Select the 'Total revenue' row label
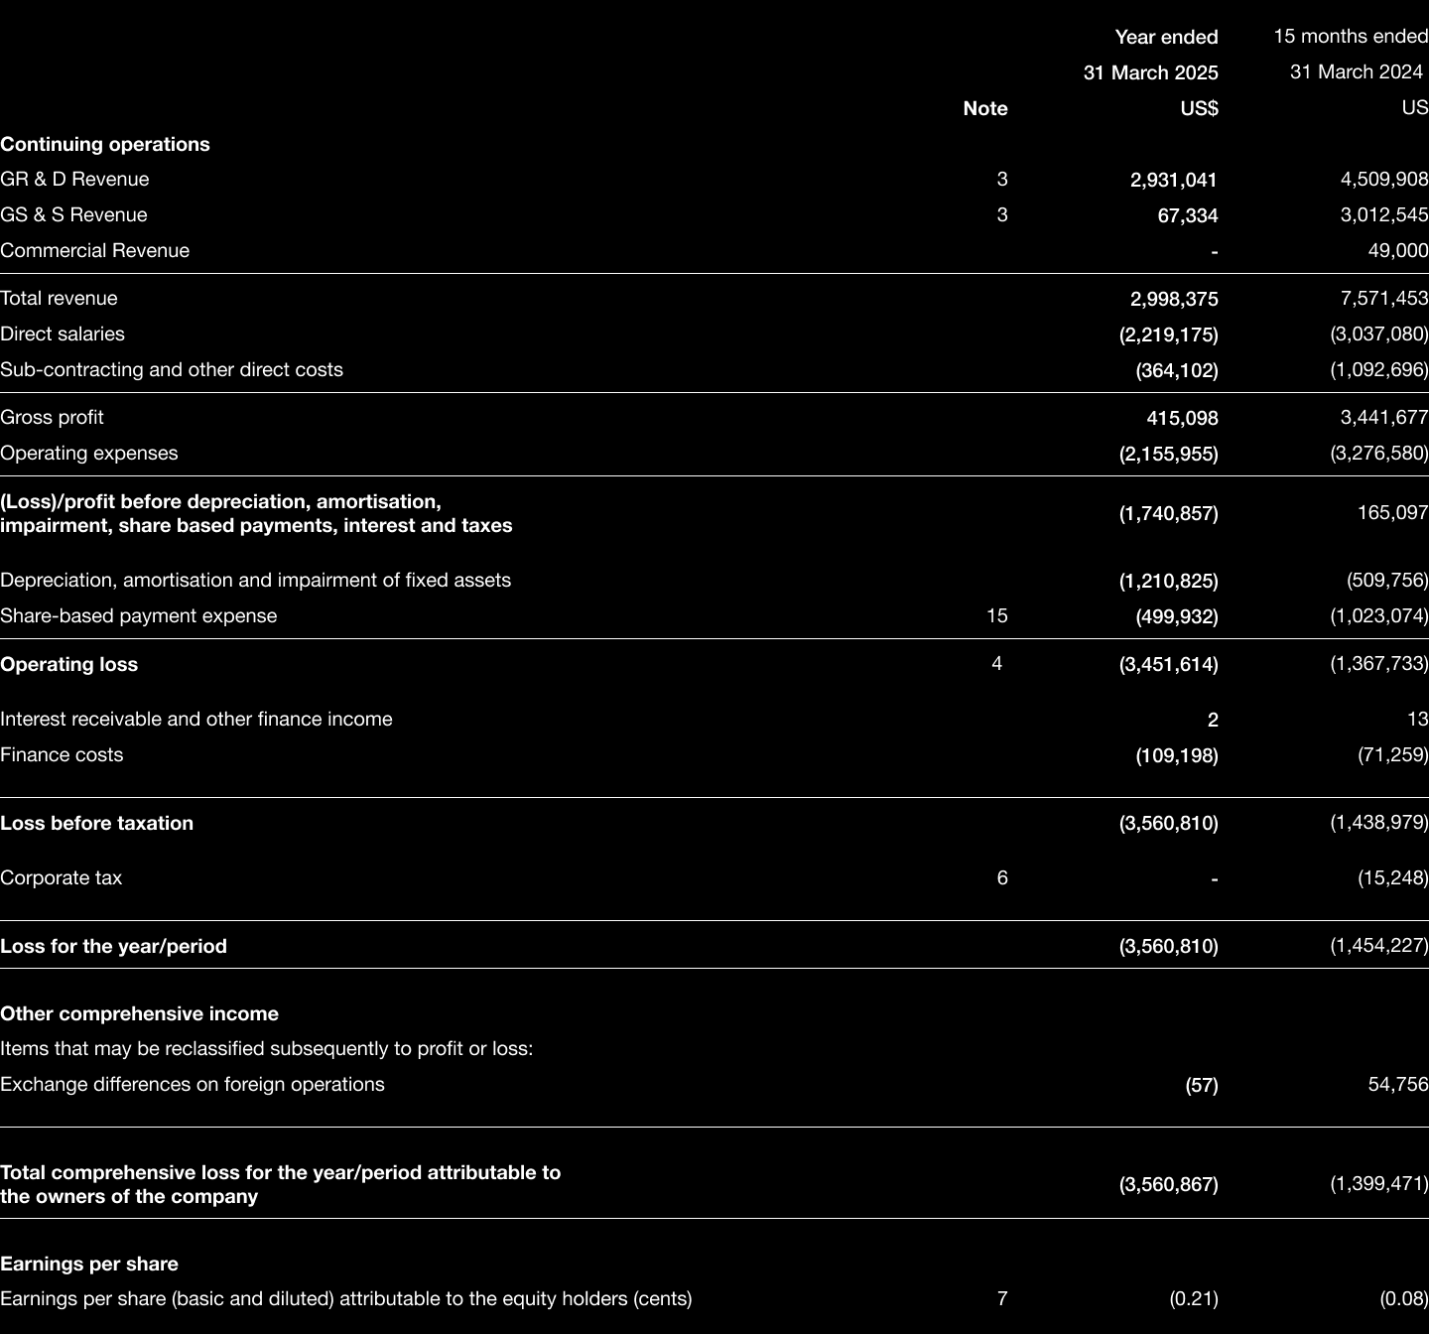This screenshot has width=1429, height=1334. point(59,299)
